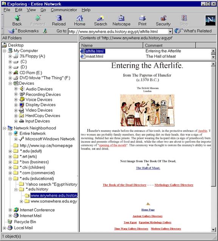Select Yahoo search "Egypt history" folder
Viewport: 218px width, 241px height.
[x=48, y=184]
